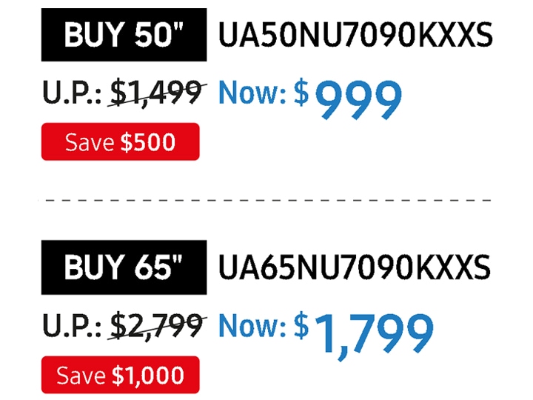Select the UA65NU7090KXXS model number

pyautogui.click(x=355, y=267)
